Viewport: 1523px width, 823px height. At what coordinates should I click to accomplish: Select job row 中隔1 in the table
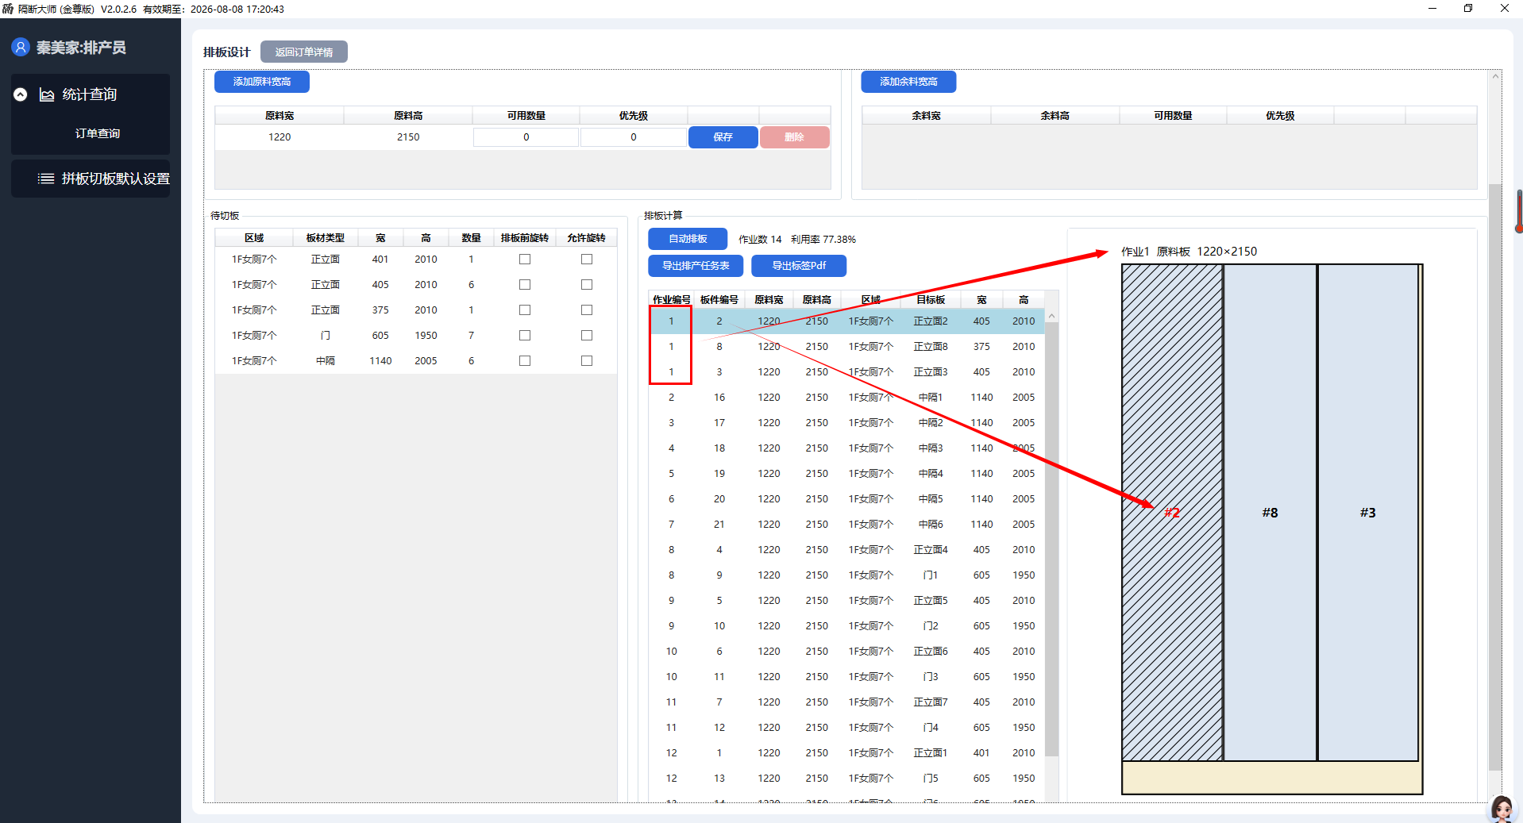pos(846,398)
